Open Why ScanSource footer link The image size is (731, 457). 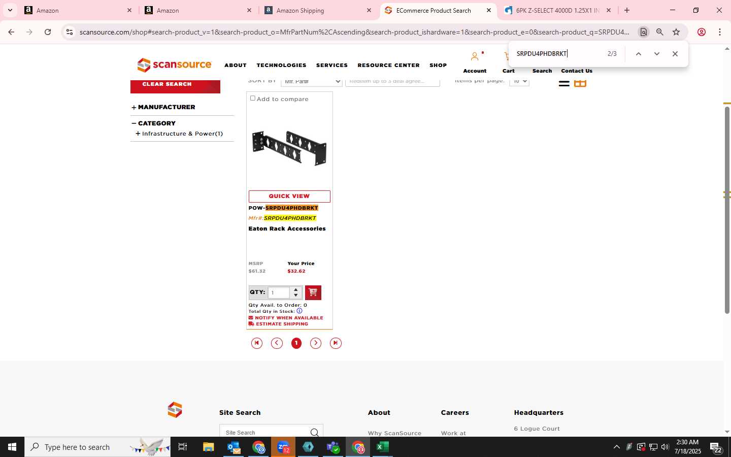coord(394,433)
